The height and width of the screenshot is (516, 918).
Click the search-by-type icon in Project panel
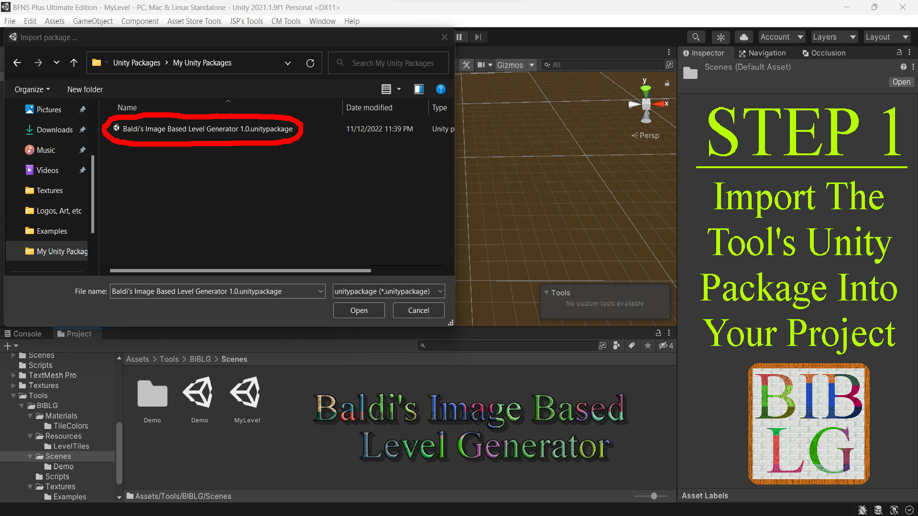(616, 345)
